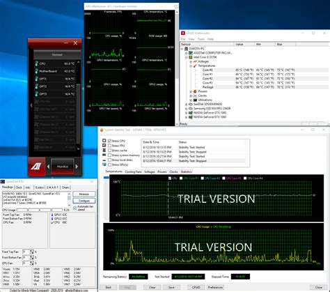330x292 pixels.
Task: Expand the Clocks node under the CPU
Action: click(x=191, y=95)
